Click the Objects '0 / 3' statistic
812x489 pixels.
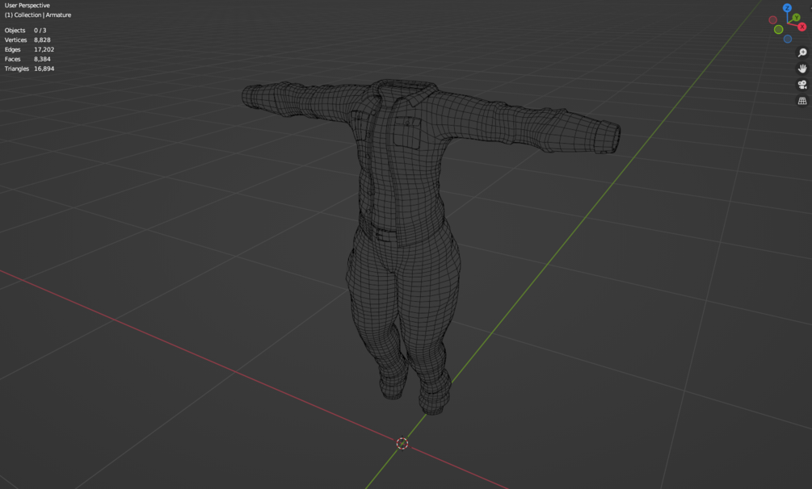pos(40,31)
